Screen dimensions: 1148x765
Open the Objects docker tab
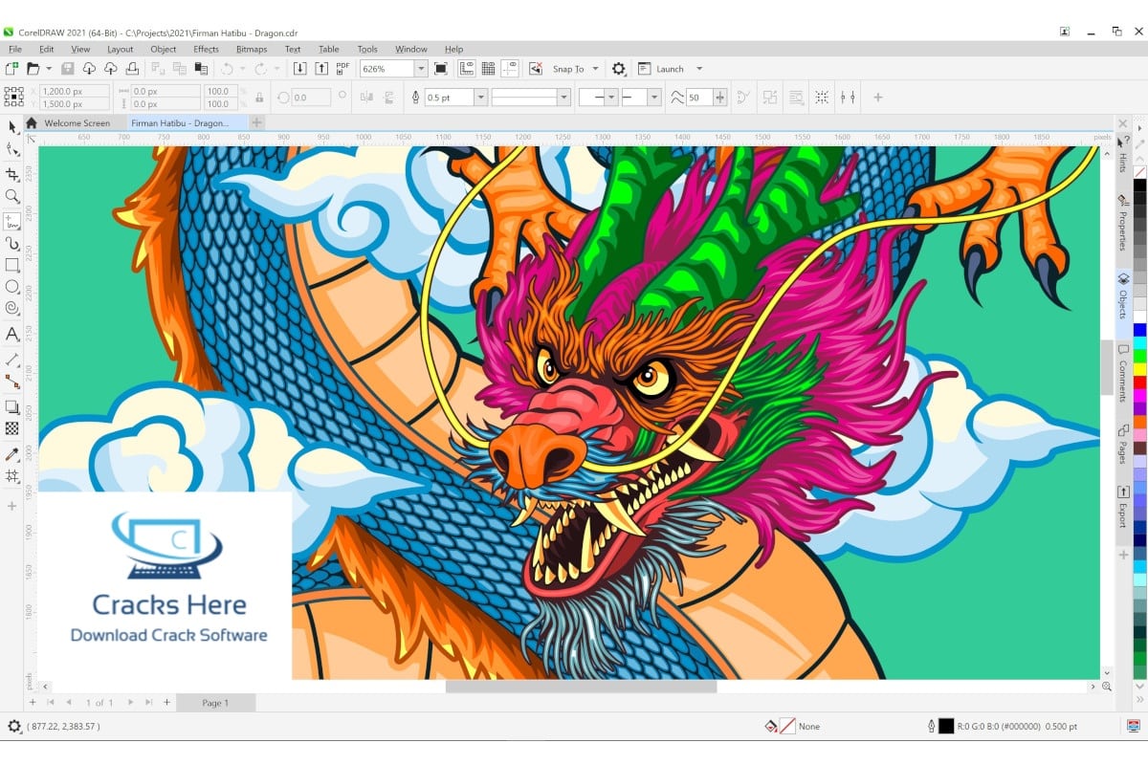tap(1123, 296)
